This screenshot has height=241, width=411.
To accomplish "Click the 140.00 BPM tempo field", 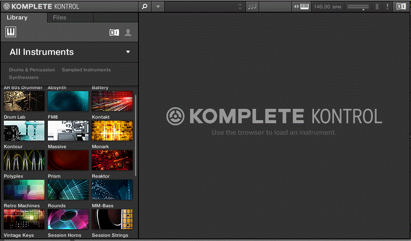I will (327, 7).
